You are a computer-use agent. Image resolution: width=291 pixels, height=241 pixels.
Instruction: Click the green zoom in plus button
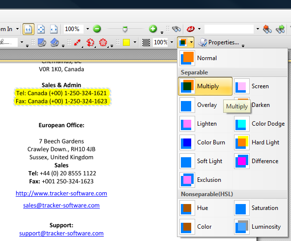click(x=153, y=29)
